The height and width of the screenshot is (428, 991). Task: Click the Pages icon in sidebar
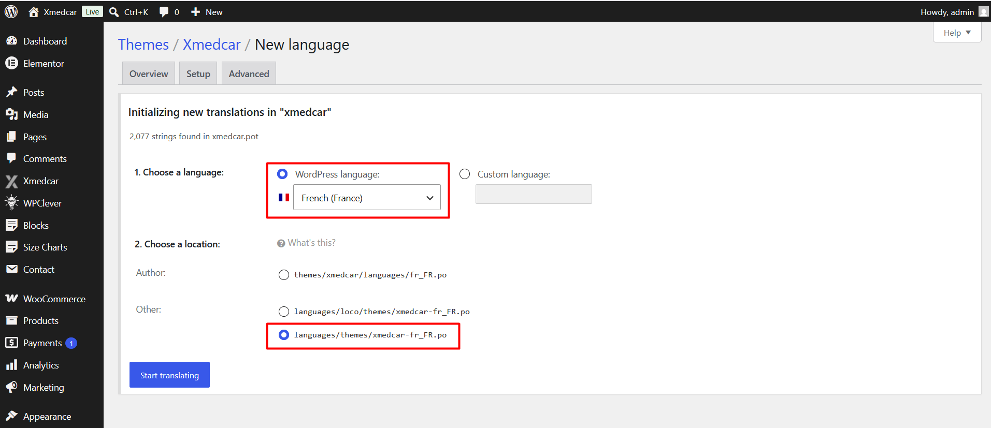click(11, 137)
